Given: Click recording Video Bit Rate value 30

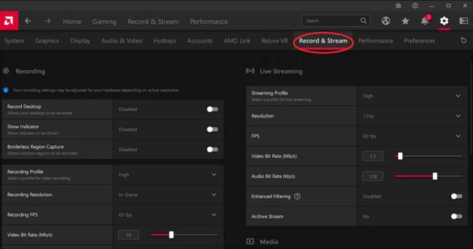Looking at the screenshot, I should [x=129, y=235].
